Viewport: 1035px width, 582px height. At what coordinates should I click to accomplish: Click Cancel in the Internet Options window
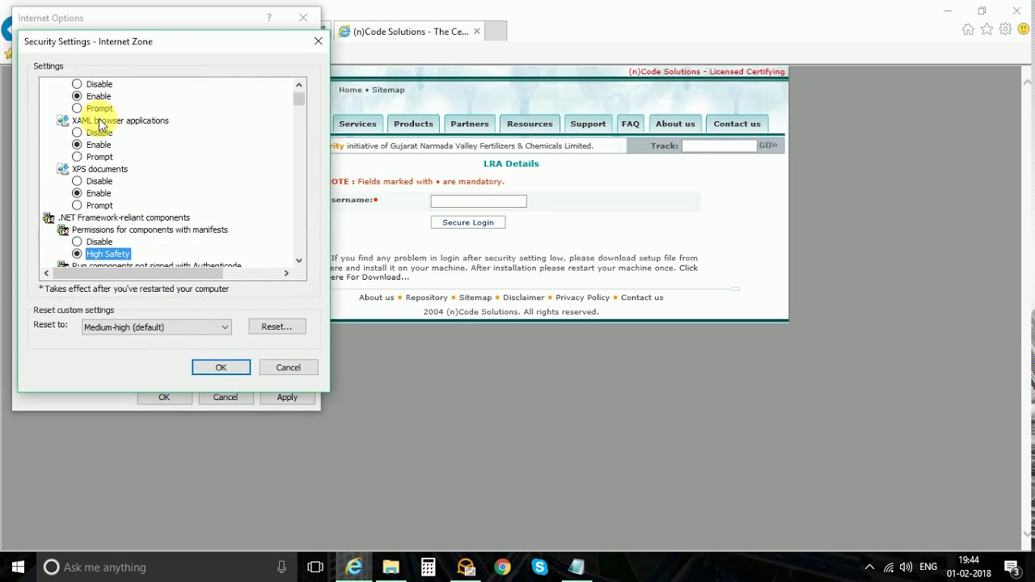[226, 398]
